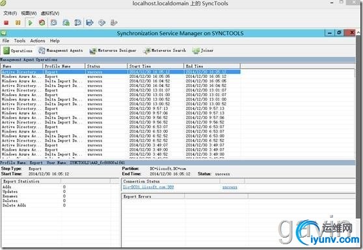The width and height of the screenshot is (363, 250).
Task: Switch to Management Agents view label
Action: click(x=64, y=51)
